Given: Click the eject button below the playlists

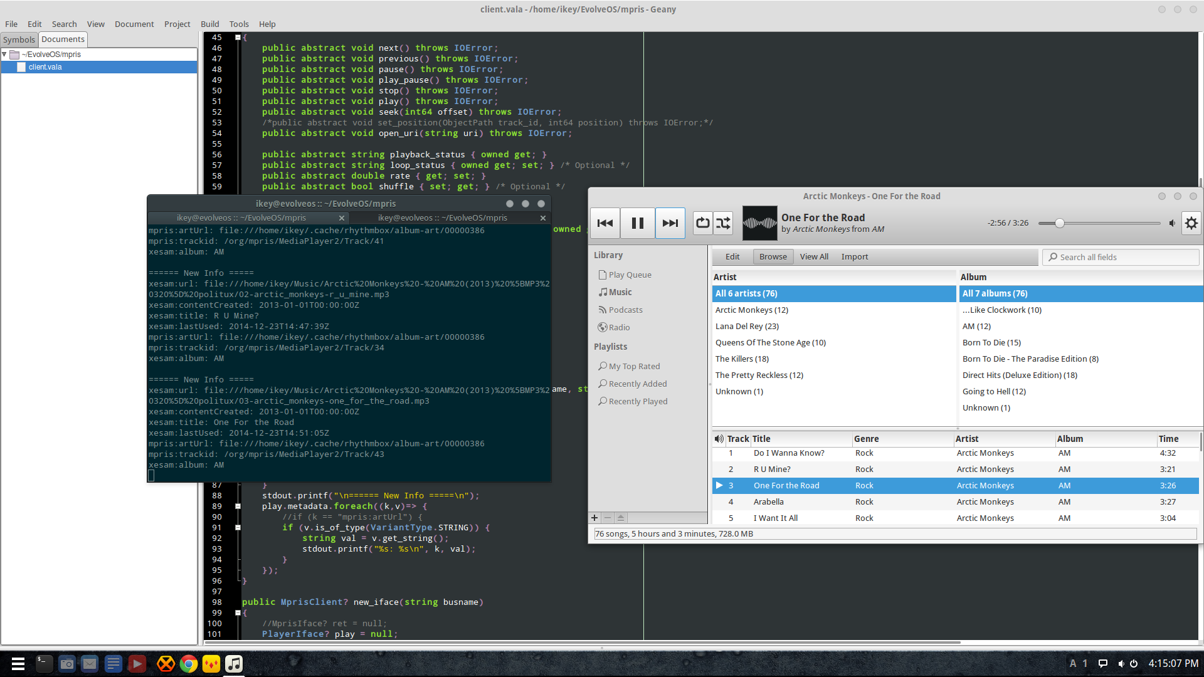Looking at the screenshot, I should pos(621,518).
